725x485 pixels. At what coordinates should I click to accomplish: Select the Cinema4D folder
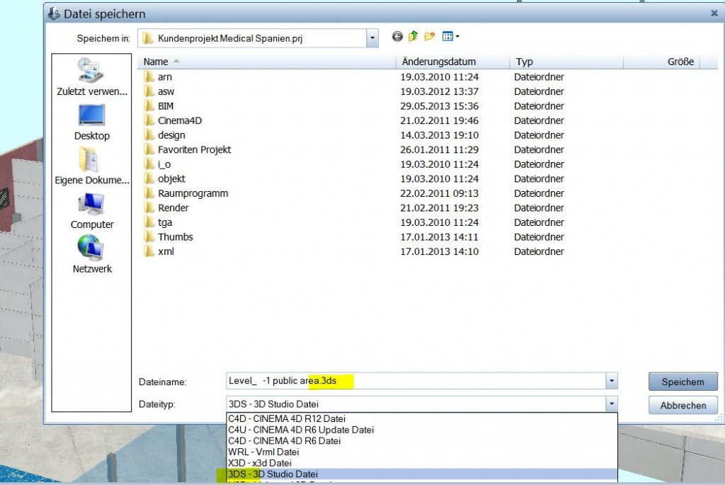pos(180,120)
